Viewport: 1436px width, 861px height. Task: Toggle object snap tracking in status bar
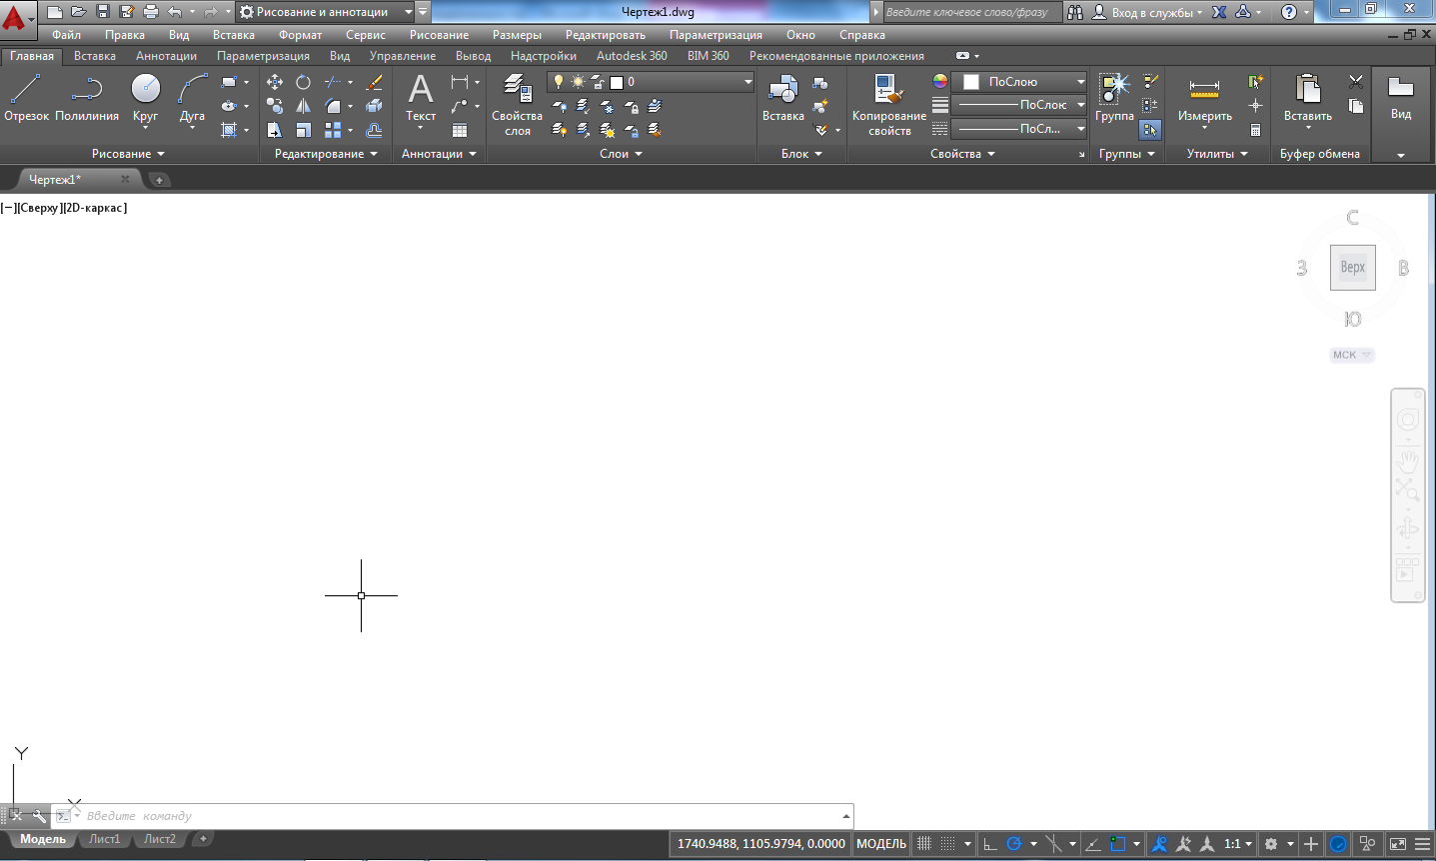[1093, 844]
